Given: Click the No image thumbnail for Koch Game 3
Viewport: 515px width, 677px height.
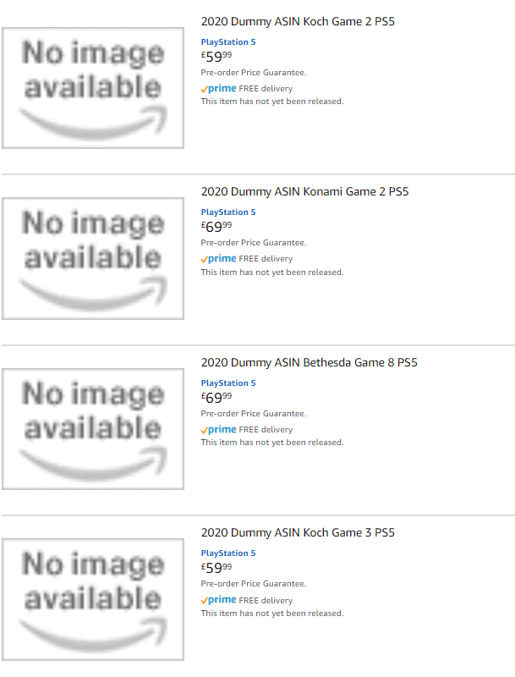Looking at the screenshot, I should click(x=93, y=599).
